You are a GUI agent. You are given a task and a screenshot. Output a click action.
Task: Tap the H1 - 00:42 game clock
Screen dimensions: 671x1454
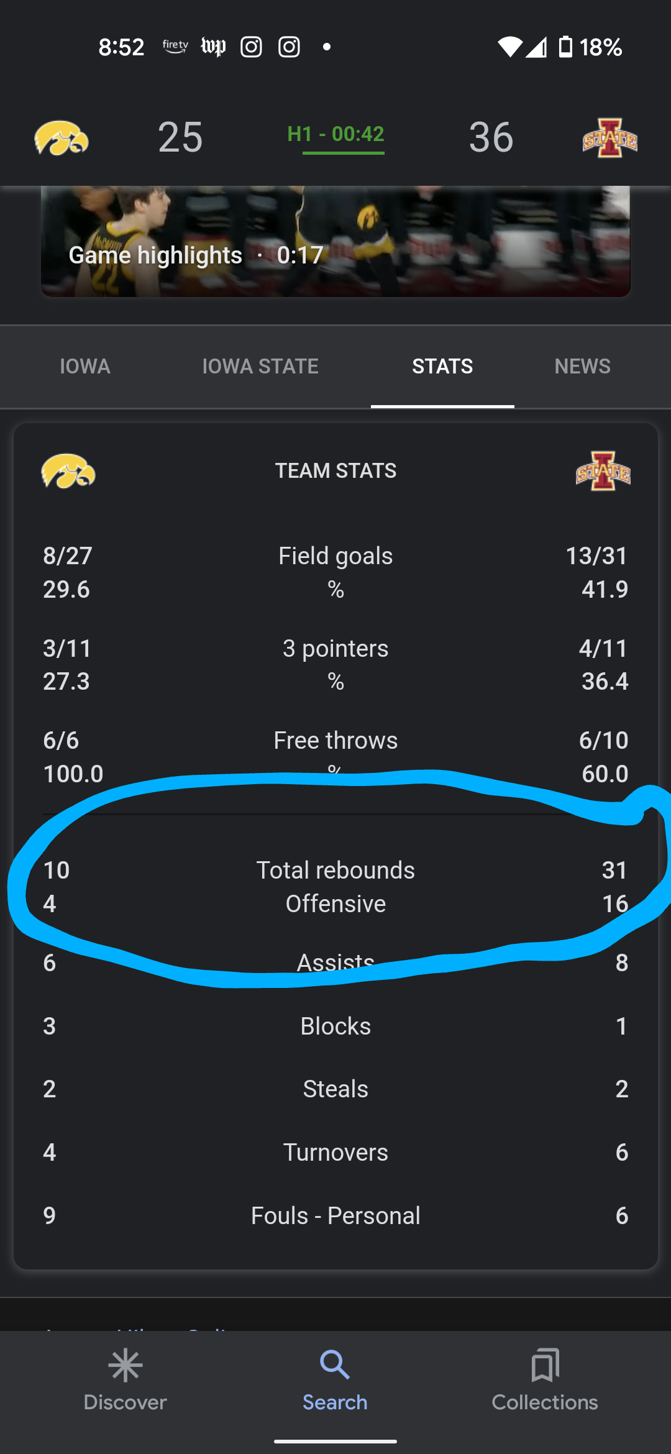coord(335,134)
